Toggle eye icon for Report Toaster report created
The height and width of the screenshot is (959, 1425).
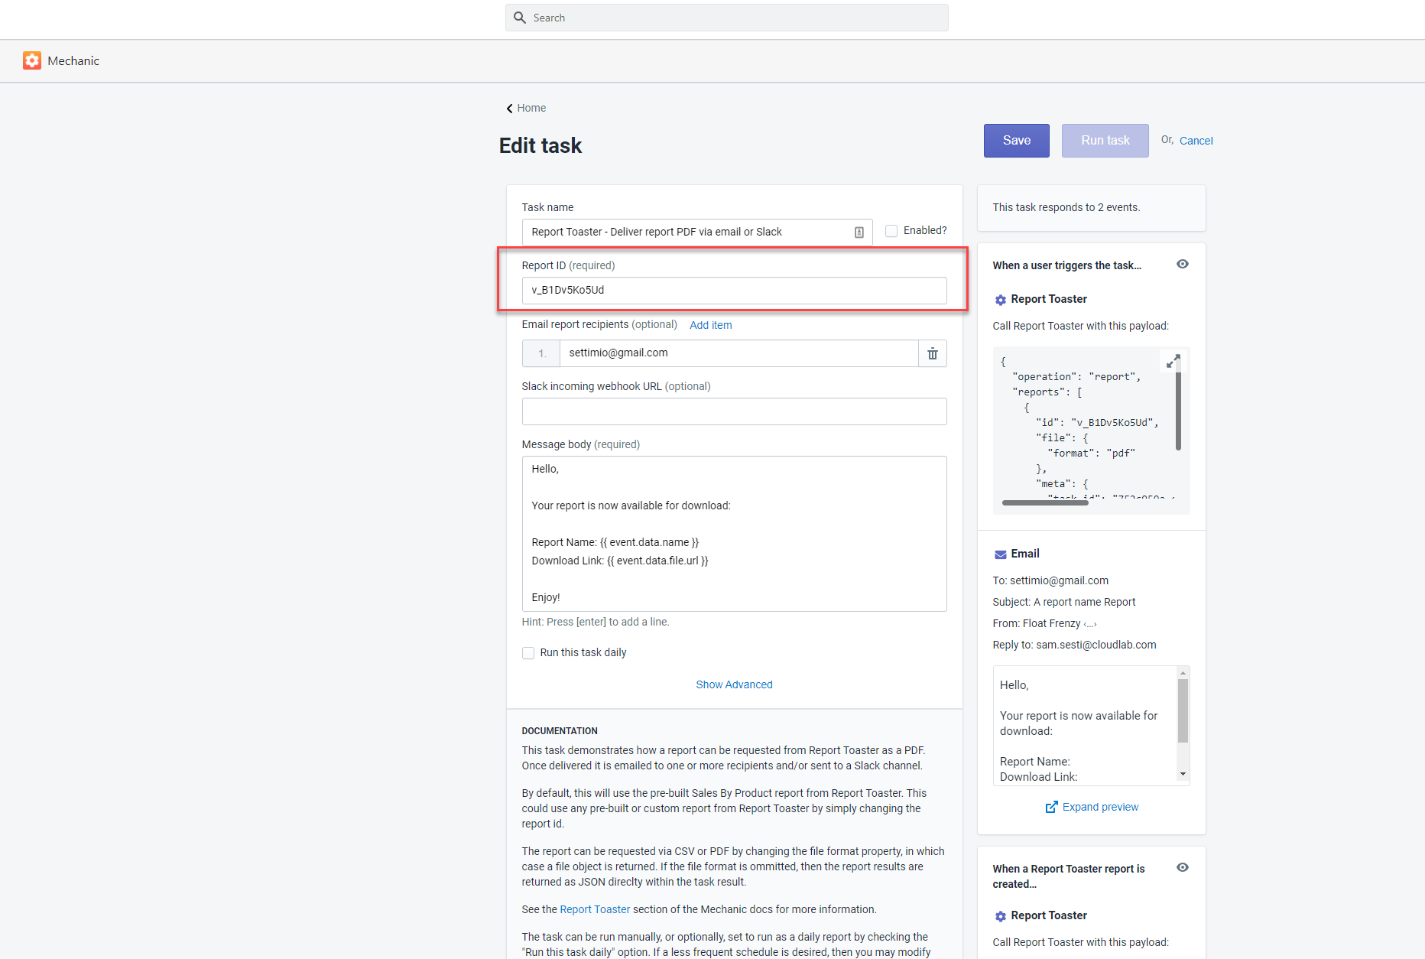tap(1182, 868)
